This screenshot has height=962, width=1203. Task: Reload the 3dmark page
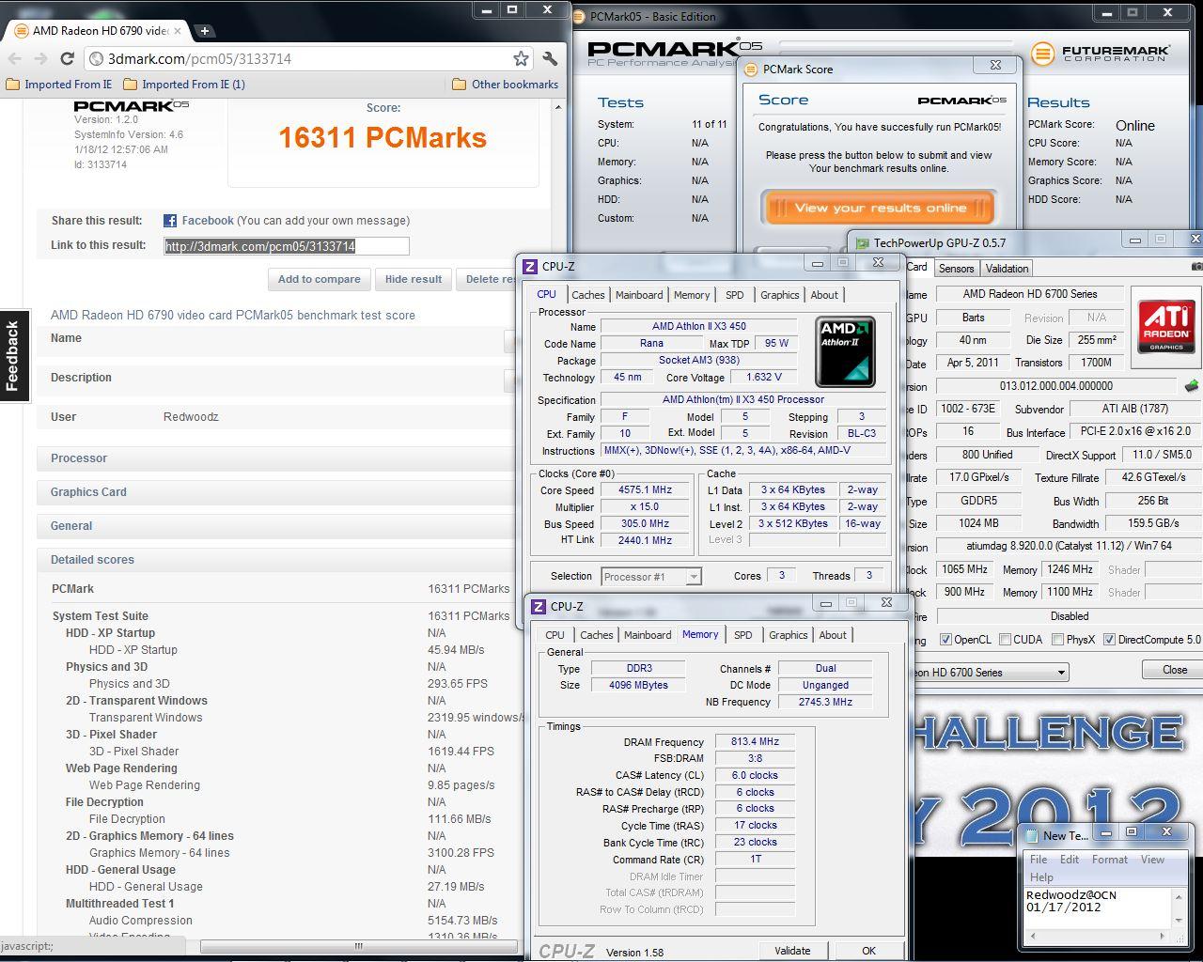[x=67, y=58]
